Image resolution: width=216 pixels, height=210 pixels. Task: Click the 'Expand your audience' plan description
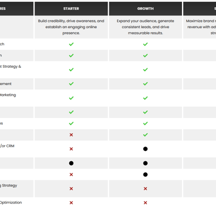coord(145,27)
